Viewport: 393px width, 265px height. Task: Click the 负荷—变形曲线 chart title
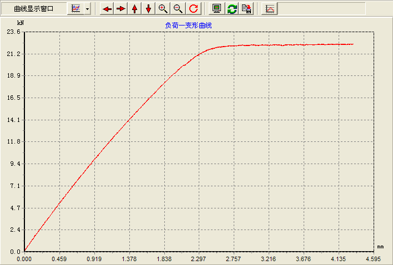pyautogui.click(x=188, y=26)
